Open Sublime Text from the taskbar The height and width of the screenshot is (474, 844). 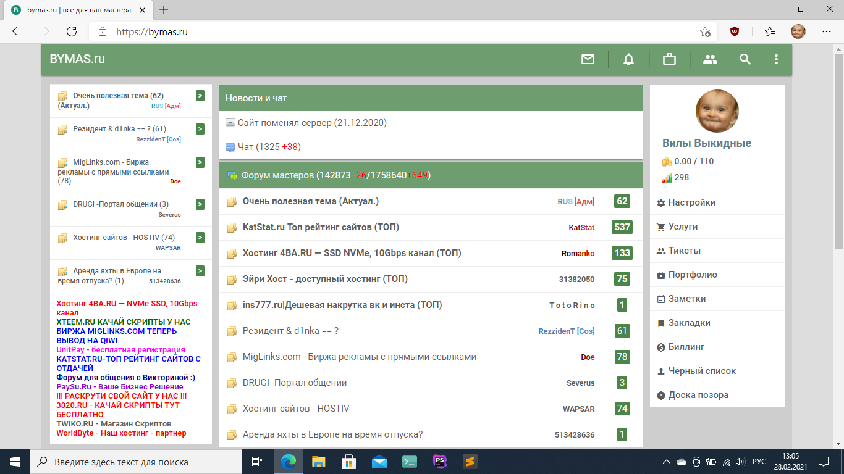470,462
